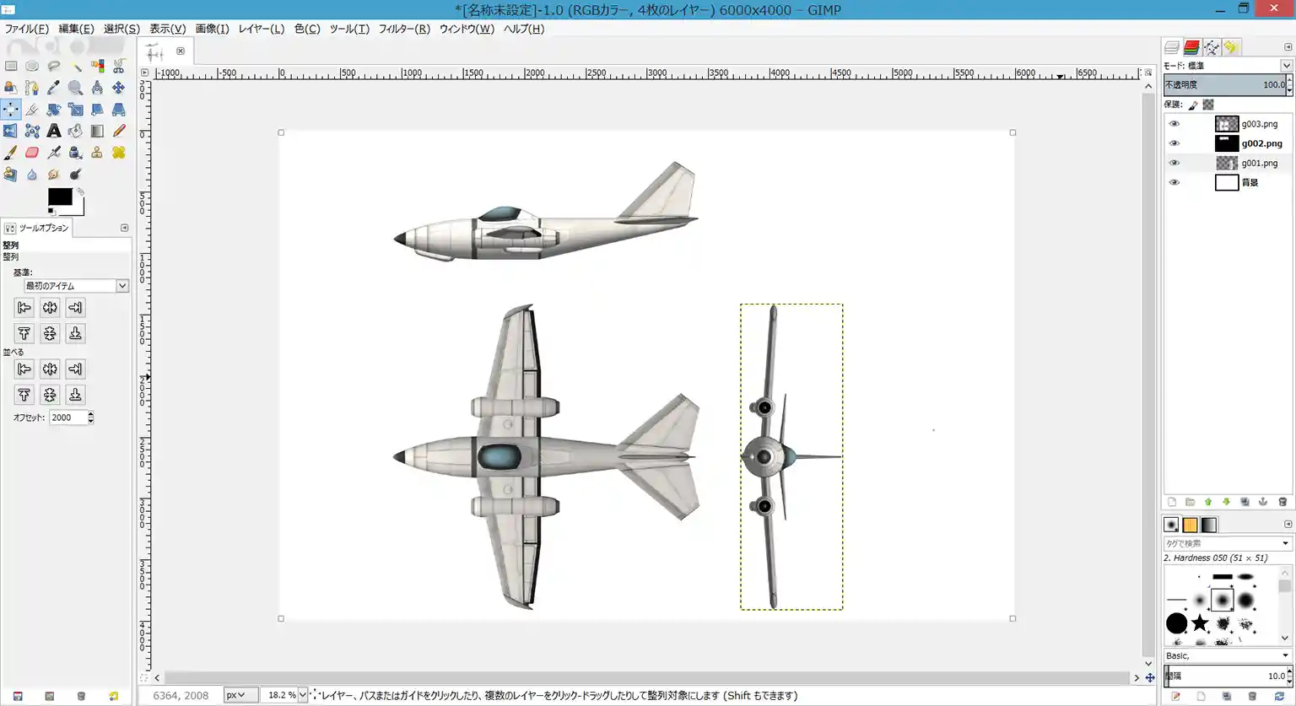Screen dimensions: 1296x706
Task: Select the Measure compass tool
Action: coord(97,88)
